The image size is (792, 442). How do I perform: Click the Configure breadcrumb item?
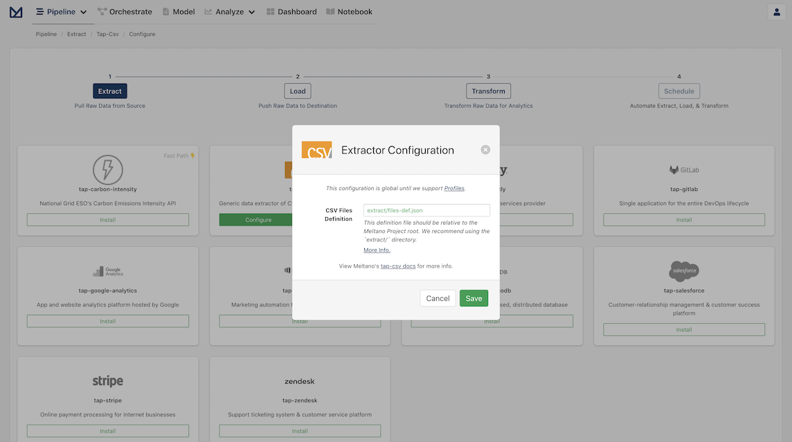[142, 35]
